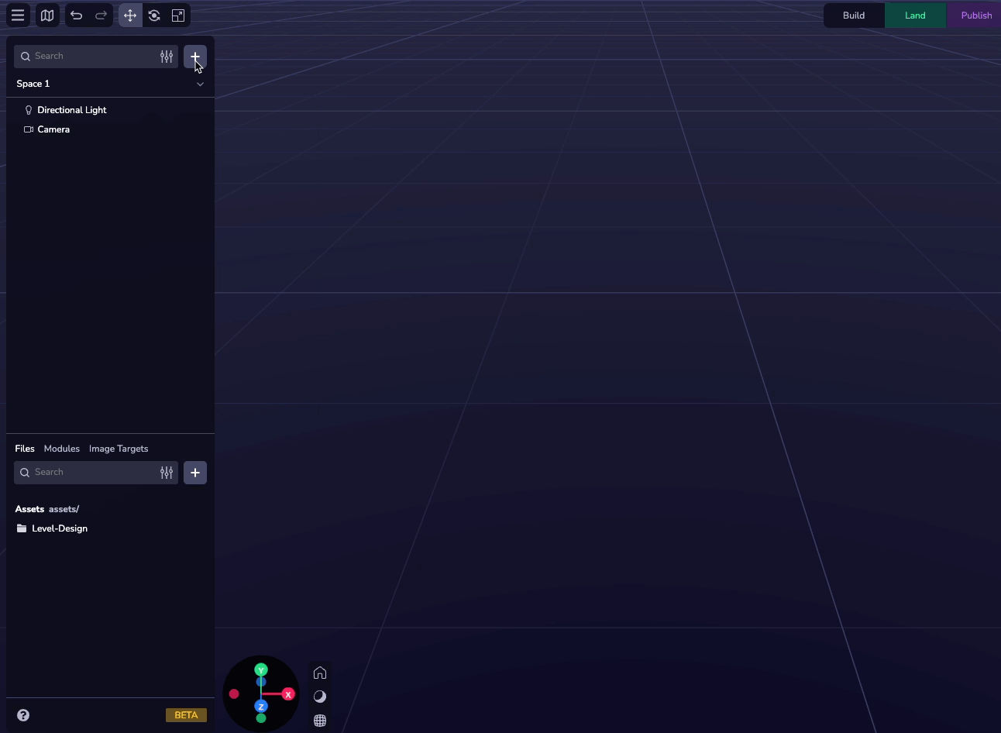Viewport: 1001px width, 733px height.
Task: Click the Publish button
Action: [x=975, y=15]
